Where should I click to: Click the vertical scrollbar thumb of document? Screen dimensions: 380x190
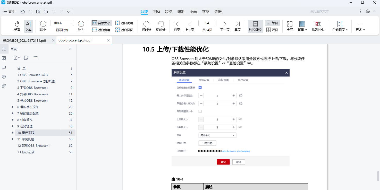(378, 176)
